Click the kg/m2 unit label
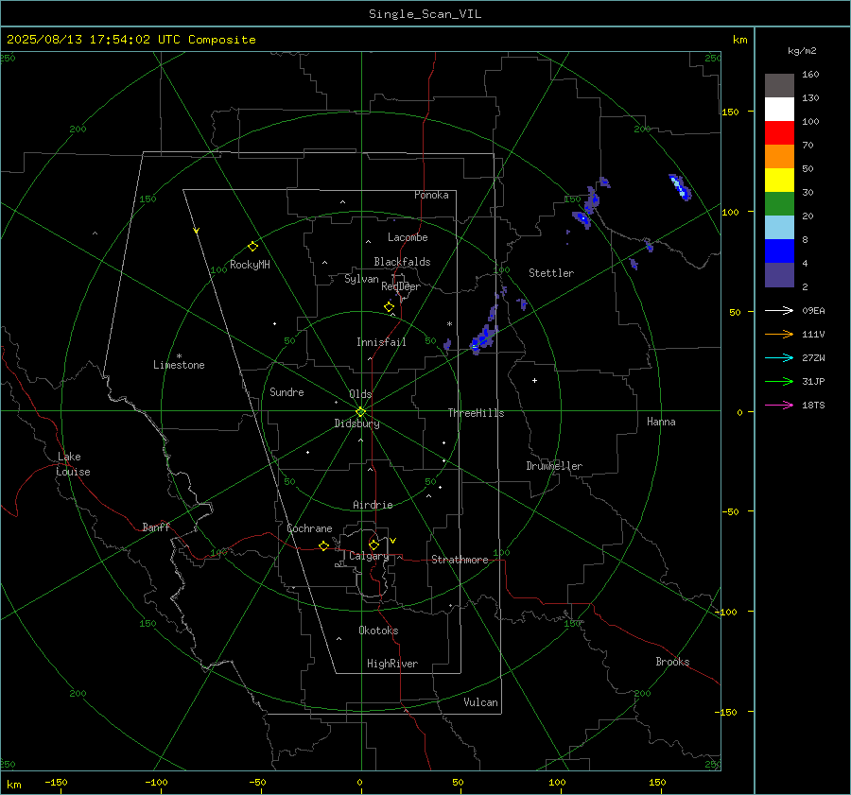Screen dimensions: 851x795 802,51
